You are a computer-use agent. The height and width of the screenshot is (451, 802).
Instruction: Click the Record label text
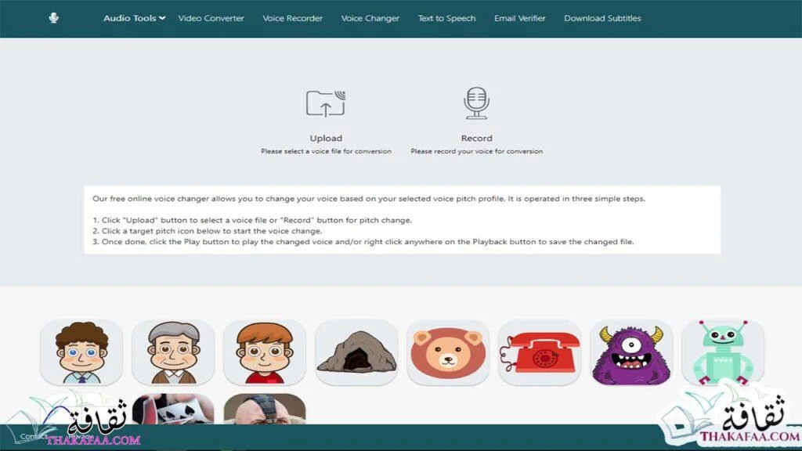[x=477, y=138]
